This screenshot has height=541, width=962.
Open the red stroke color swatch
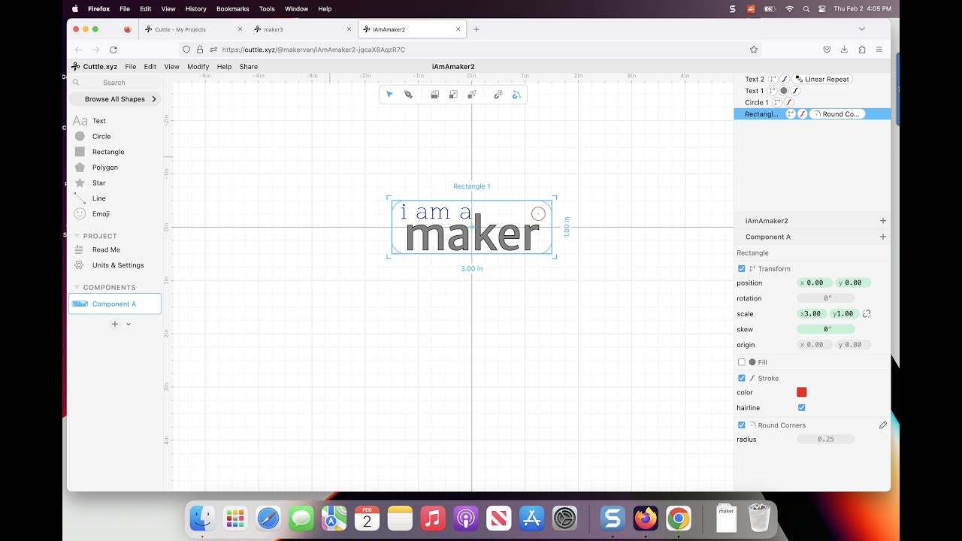802,392
